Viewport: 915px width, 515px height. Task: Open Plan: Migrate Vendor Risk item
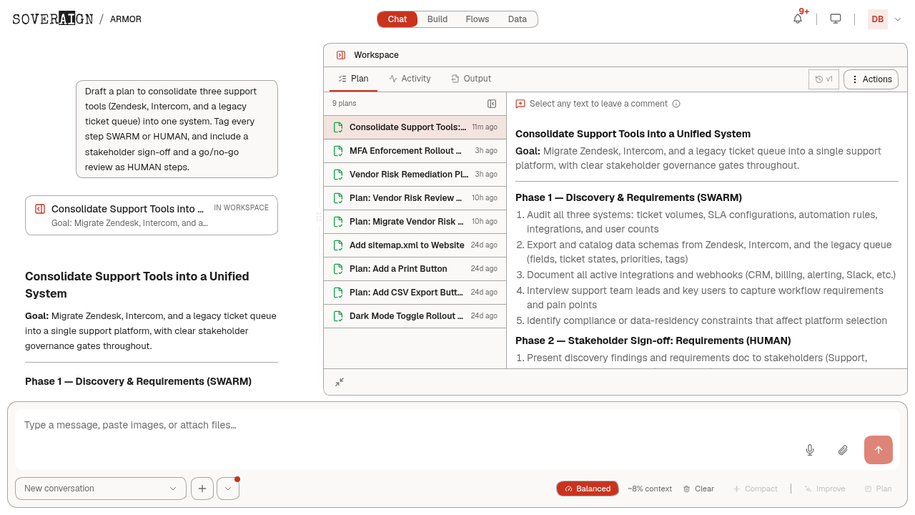tap(415, 222)
